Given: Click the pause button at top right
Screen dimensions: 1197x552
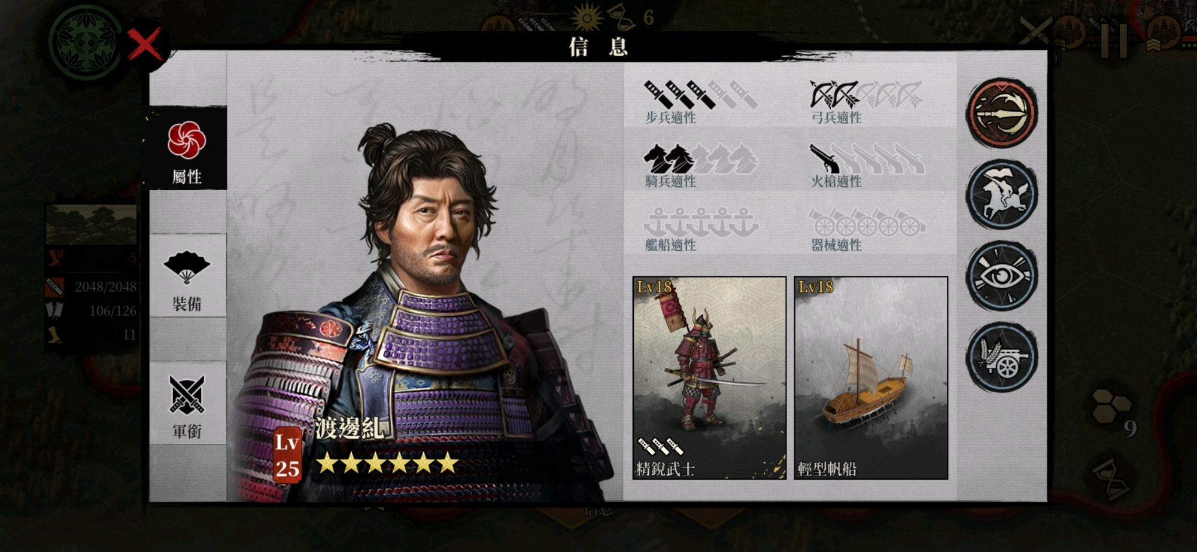Looking at the screenshot, I should 1114,41.
